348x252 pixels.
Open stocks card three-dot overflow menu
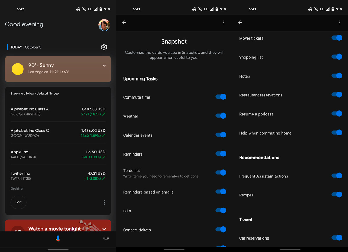pyautogui.click(x=104, y=202)
